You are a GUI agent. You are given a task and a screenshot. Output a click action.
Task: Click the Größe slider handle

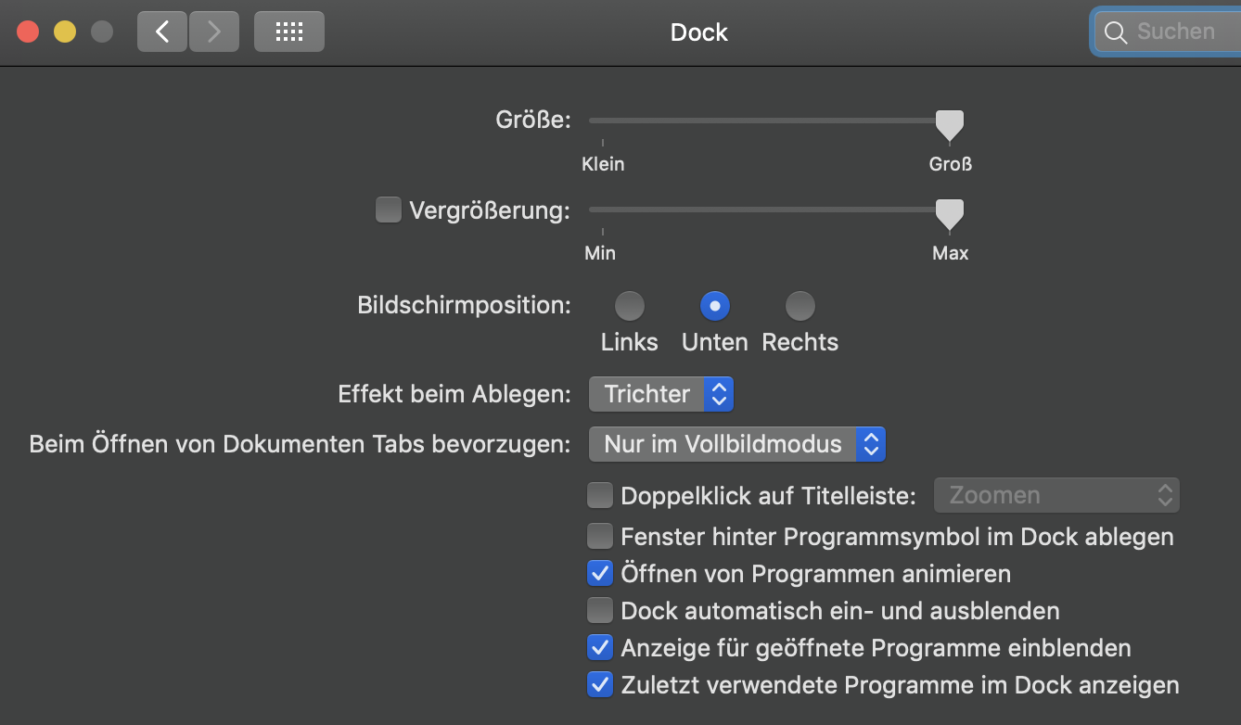click(949, 123)
